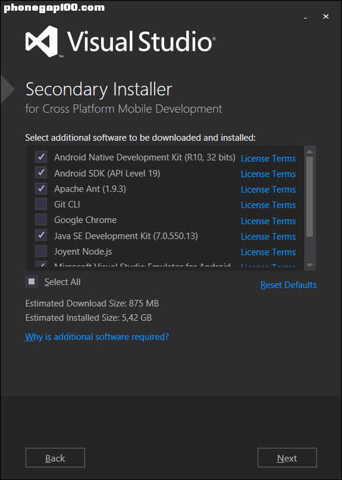Uncheck the Android SDK (API Level 19) checkbox
The image size is (342, 480).
pyautogui.click(x=41, y=173)
